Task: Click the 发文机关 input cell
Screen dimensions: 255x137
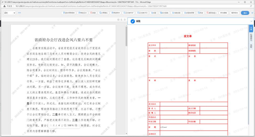Action: pyautogui.click(x=194, y=104)
